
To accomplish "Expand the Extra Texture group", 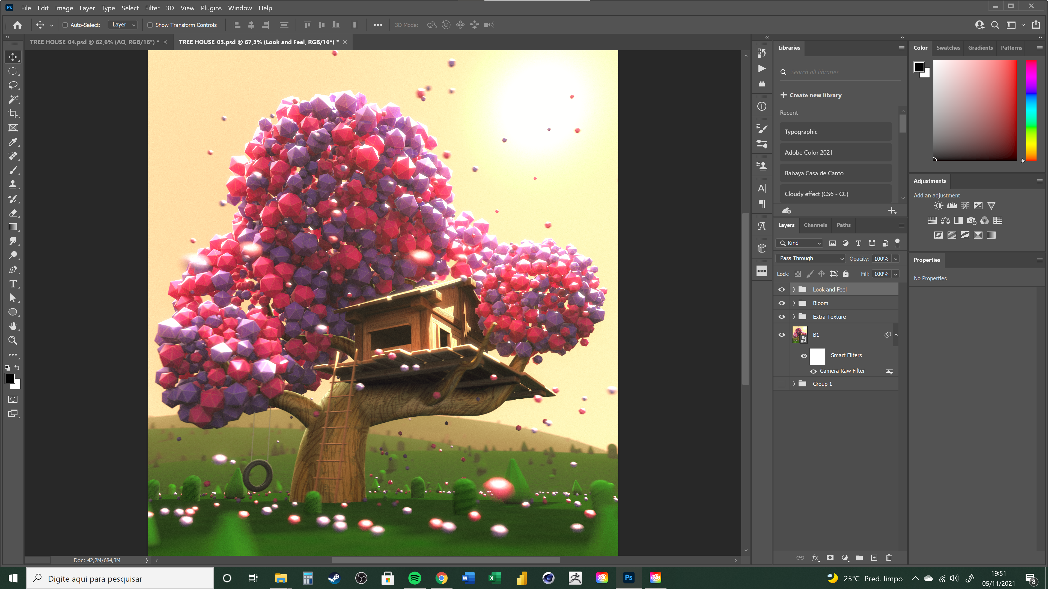I will [x=794, y=317].
